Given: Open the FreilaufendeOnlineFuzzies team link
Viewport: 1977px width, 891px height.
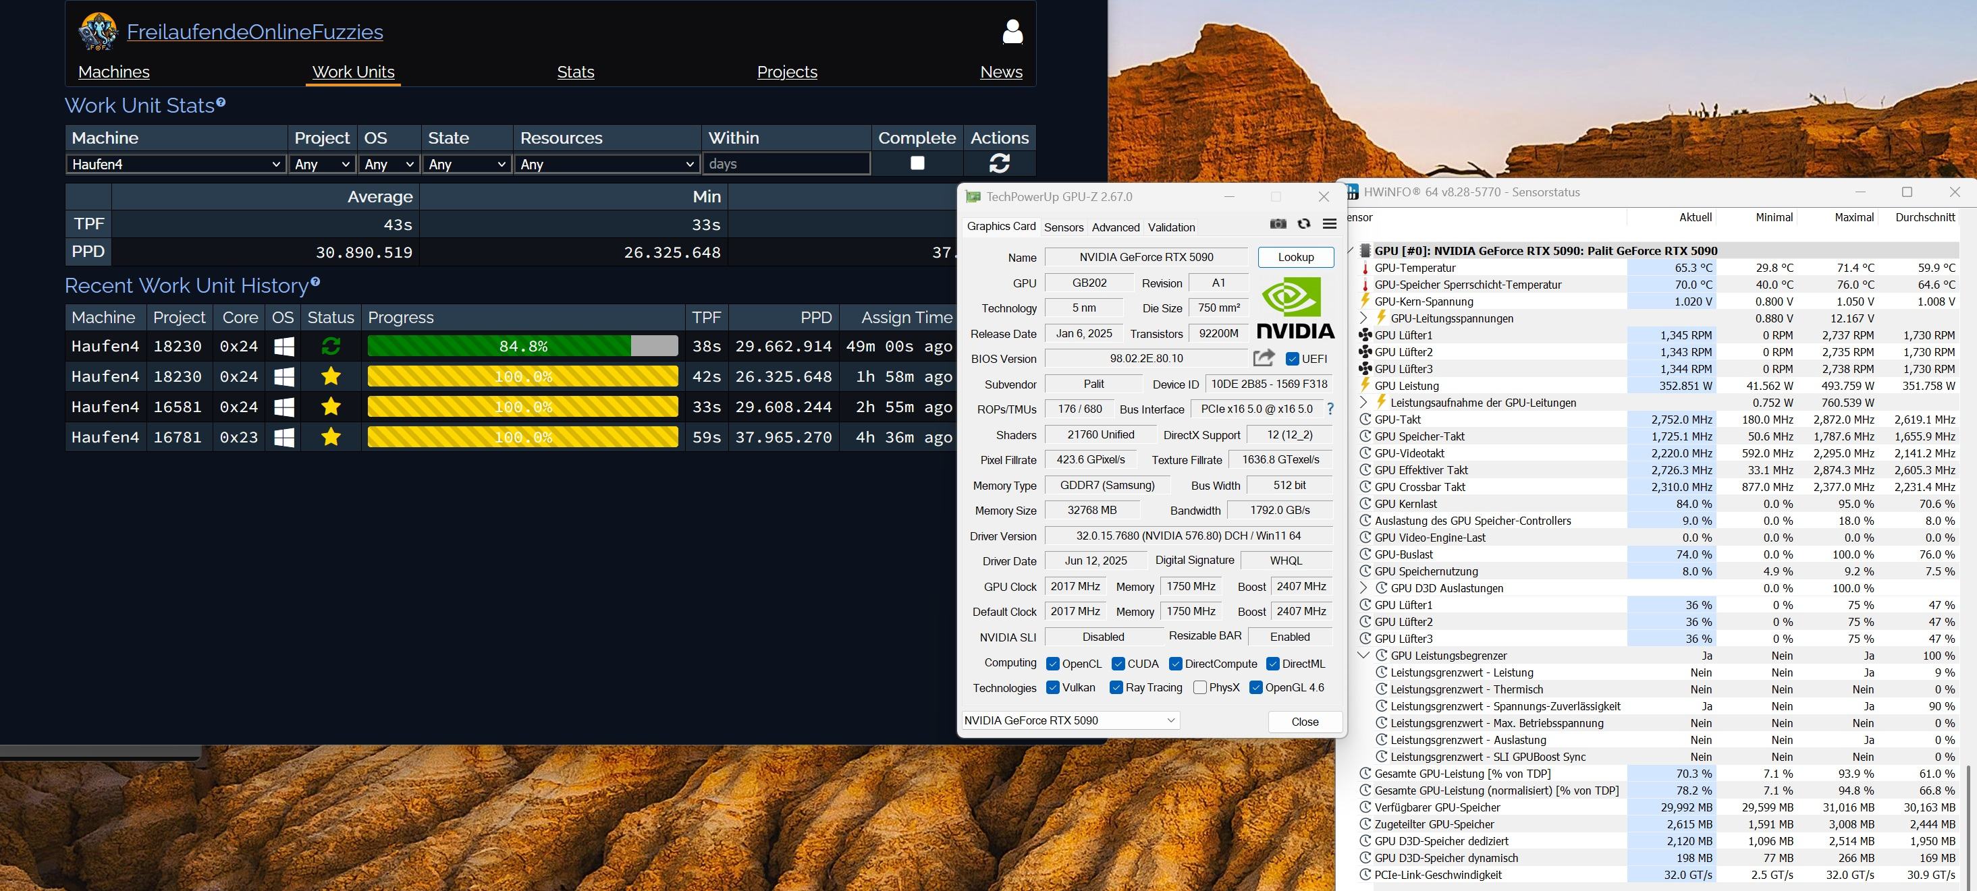Looking at the screenshot, I should coord(254,32).
